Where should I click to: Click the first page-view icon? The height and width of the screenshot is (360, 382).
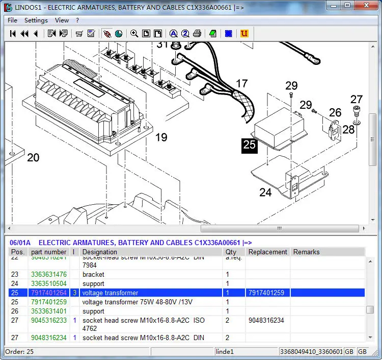pyautogui.click(x=146, y=34)
